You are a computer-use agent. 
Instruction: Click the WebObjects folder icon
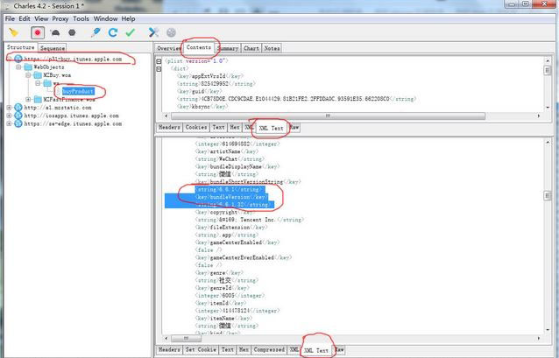point(28,67)
